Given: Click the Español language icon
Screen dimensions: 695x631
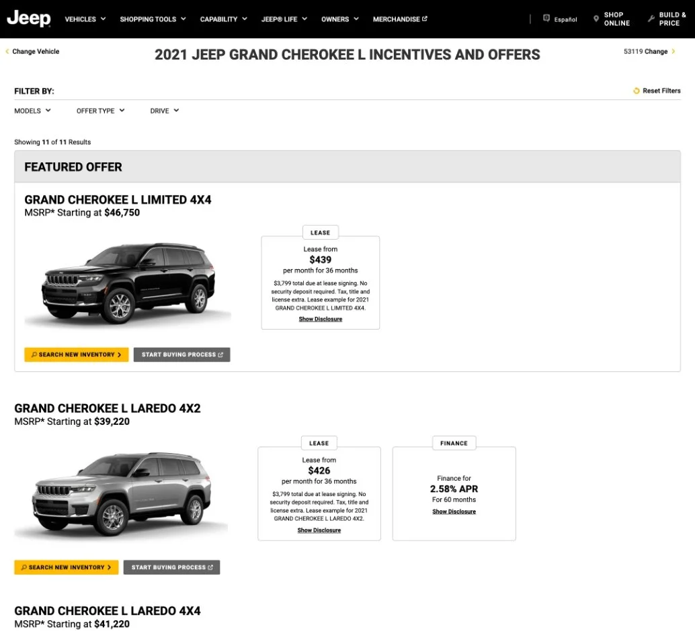Looking at the screenshot, I should 546,18.
